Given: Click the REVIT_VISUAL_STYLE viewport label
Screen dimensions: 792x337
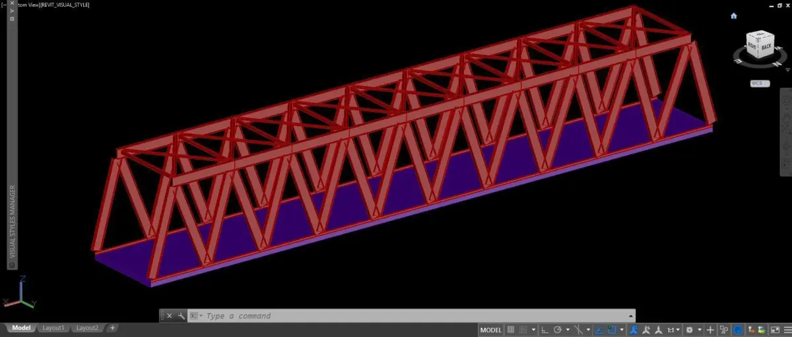Looking at the screenshot, I should click(x=65, y=5).
